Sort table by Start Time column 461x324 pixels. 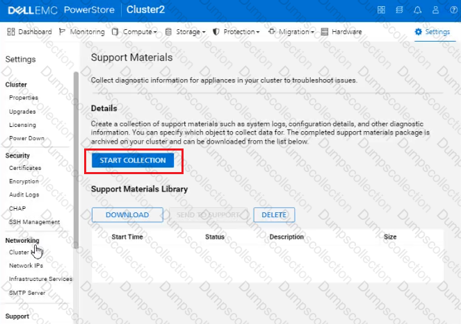pos(127,237)
